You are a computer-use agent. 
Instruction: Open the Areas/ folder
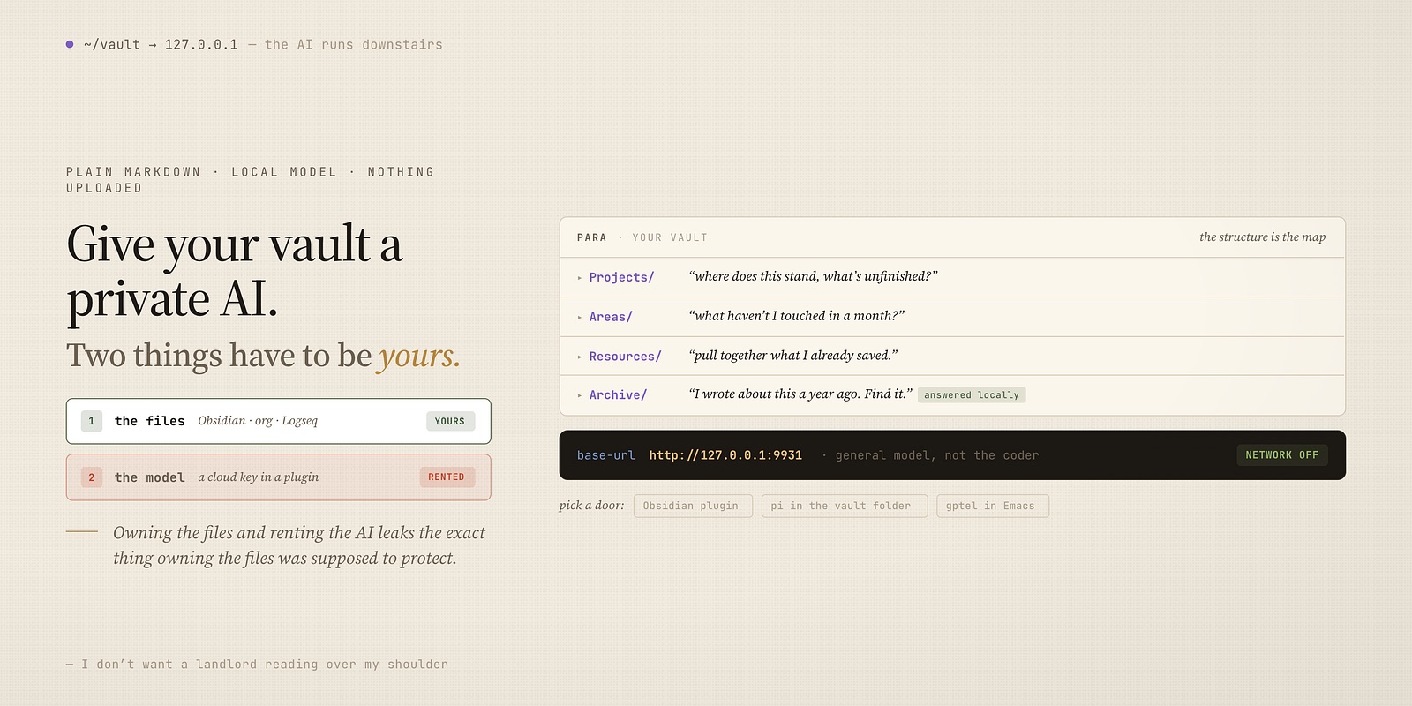point(611,317)
